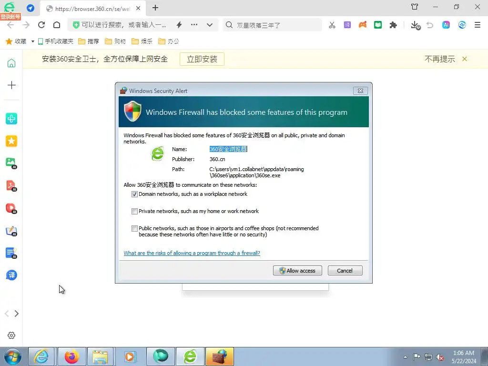Click the browser back arrow
Screen dimensions: 488x366
pyautogui.click(x=10, y=25)
